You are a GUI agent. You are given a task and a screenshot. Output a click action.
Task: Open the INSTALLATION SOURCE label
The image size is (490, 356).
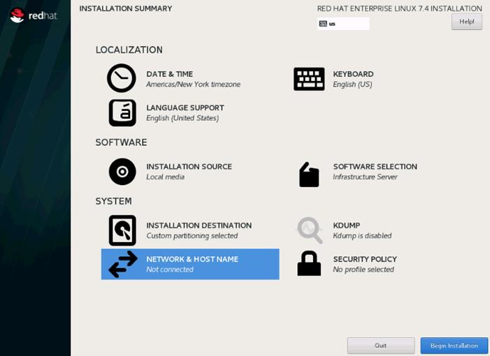tap(189, 167)
